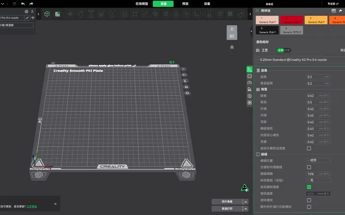Toggle 自动计算挤出宽度 checkbox
This screenshot has width=345, height=215.
tap(309, 148)
